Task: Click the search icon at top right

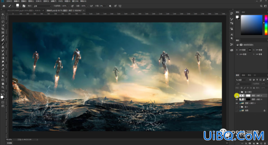Action: (261, 6)
